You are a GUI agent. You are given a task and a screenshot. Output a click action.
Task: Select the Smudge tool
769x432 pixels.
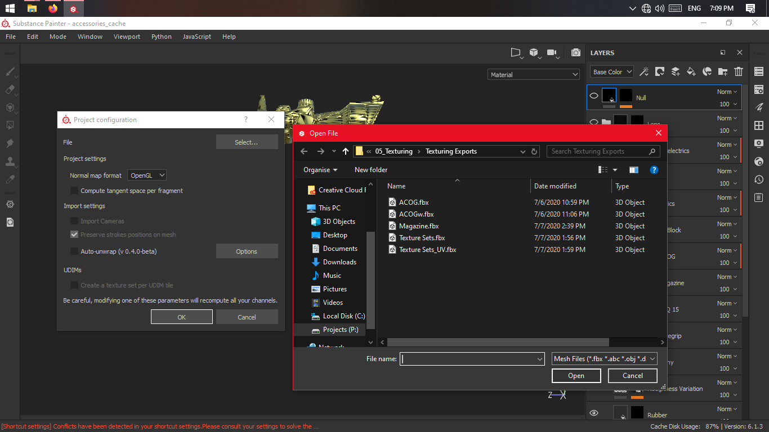(x=10, y=143)
